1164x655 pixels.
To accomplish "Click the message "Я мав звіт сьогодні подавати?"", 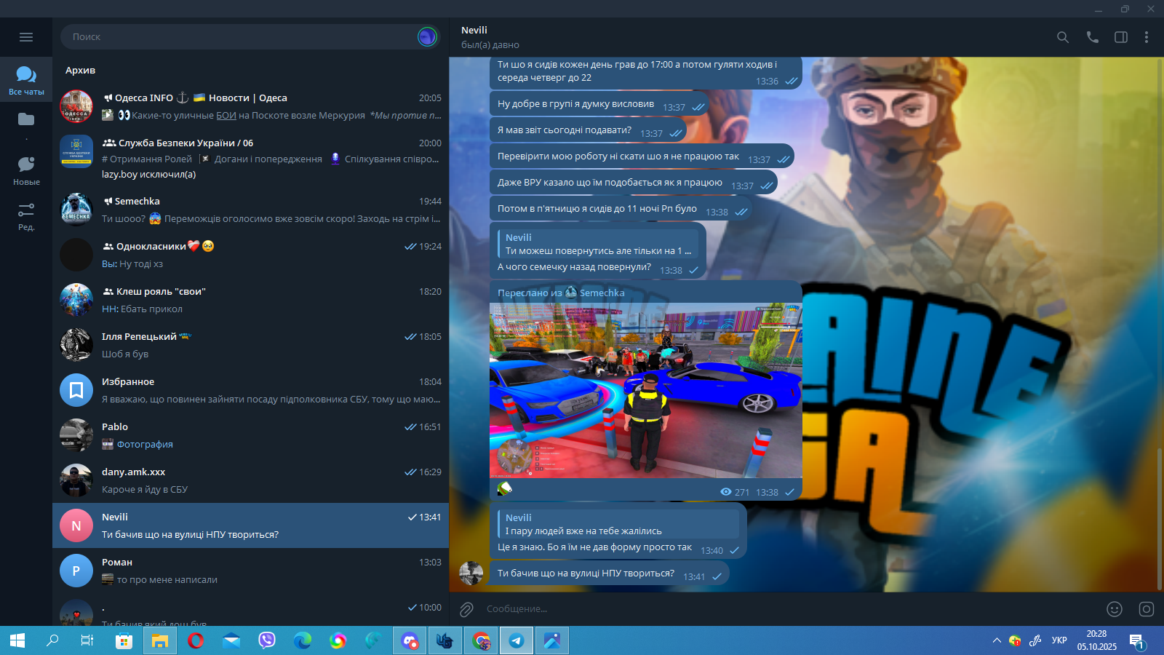I will (x=588, y=130).
